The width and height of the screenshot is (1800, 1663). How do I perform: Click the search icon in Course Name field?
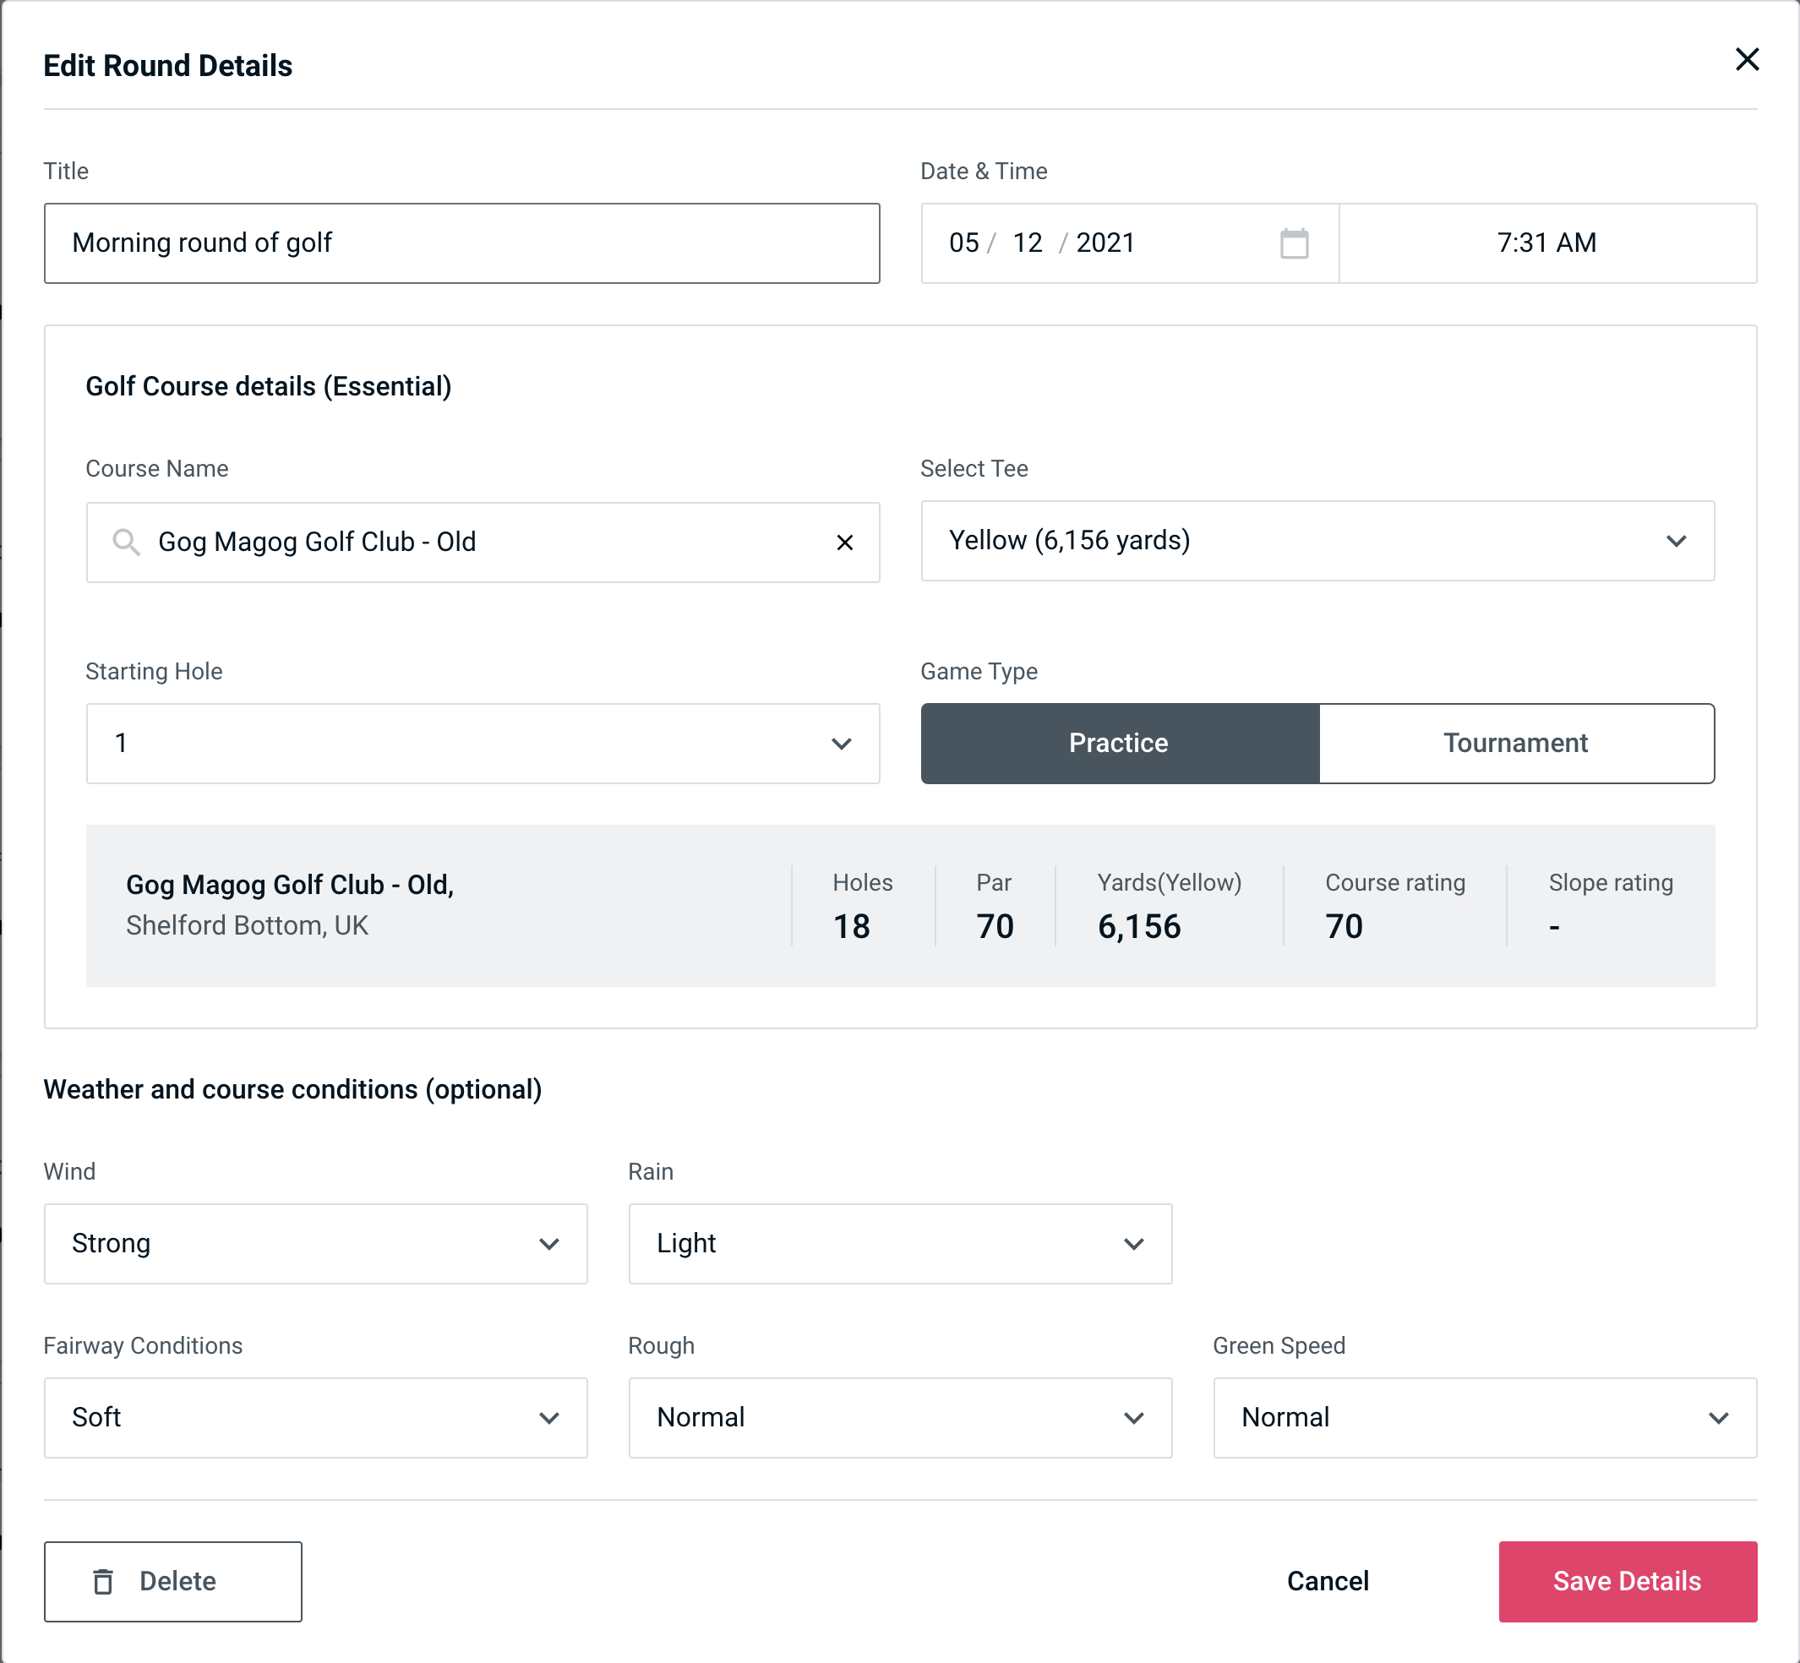click(125, 543)
